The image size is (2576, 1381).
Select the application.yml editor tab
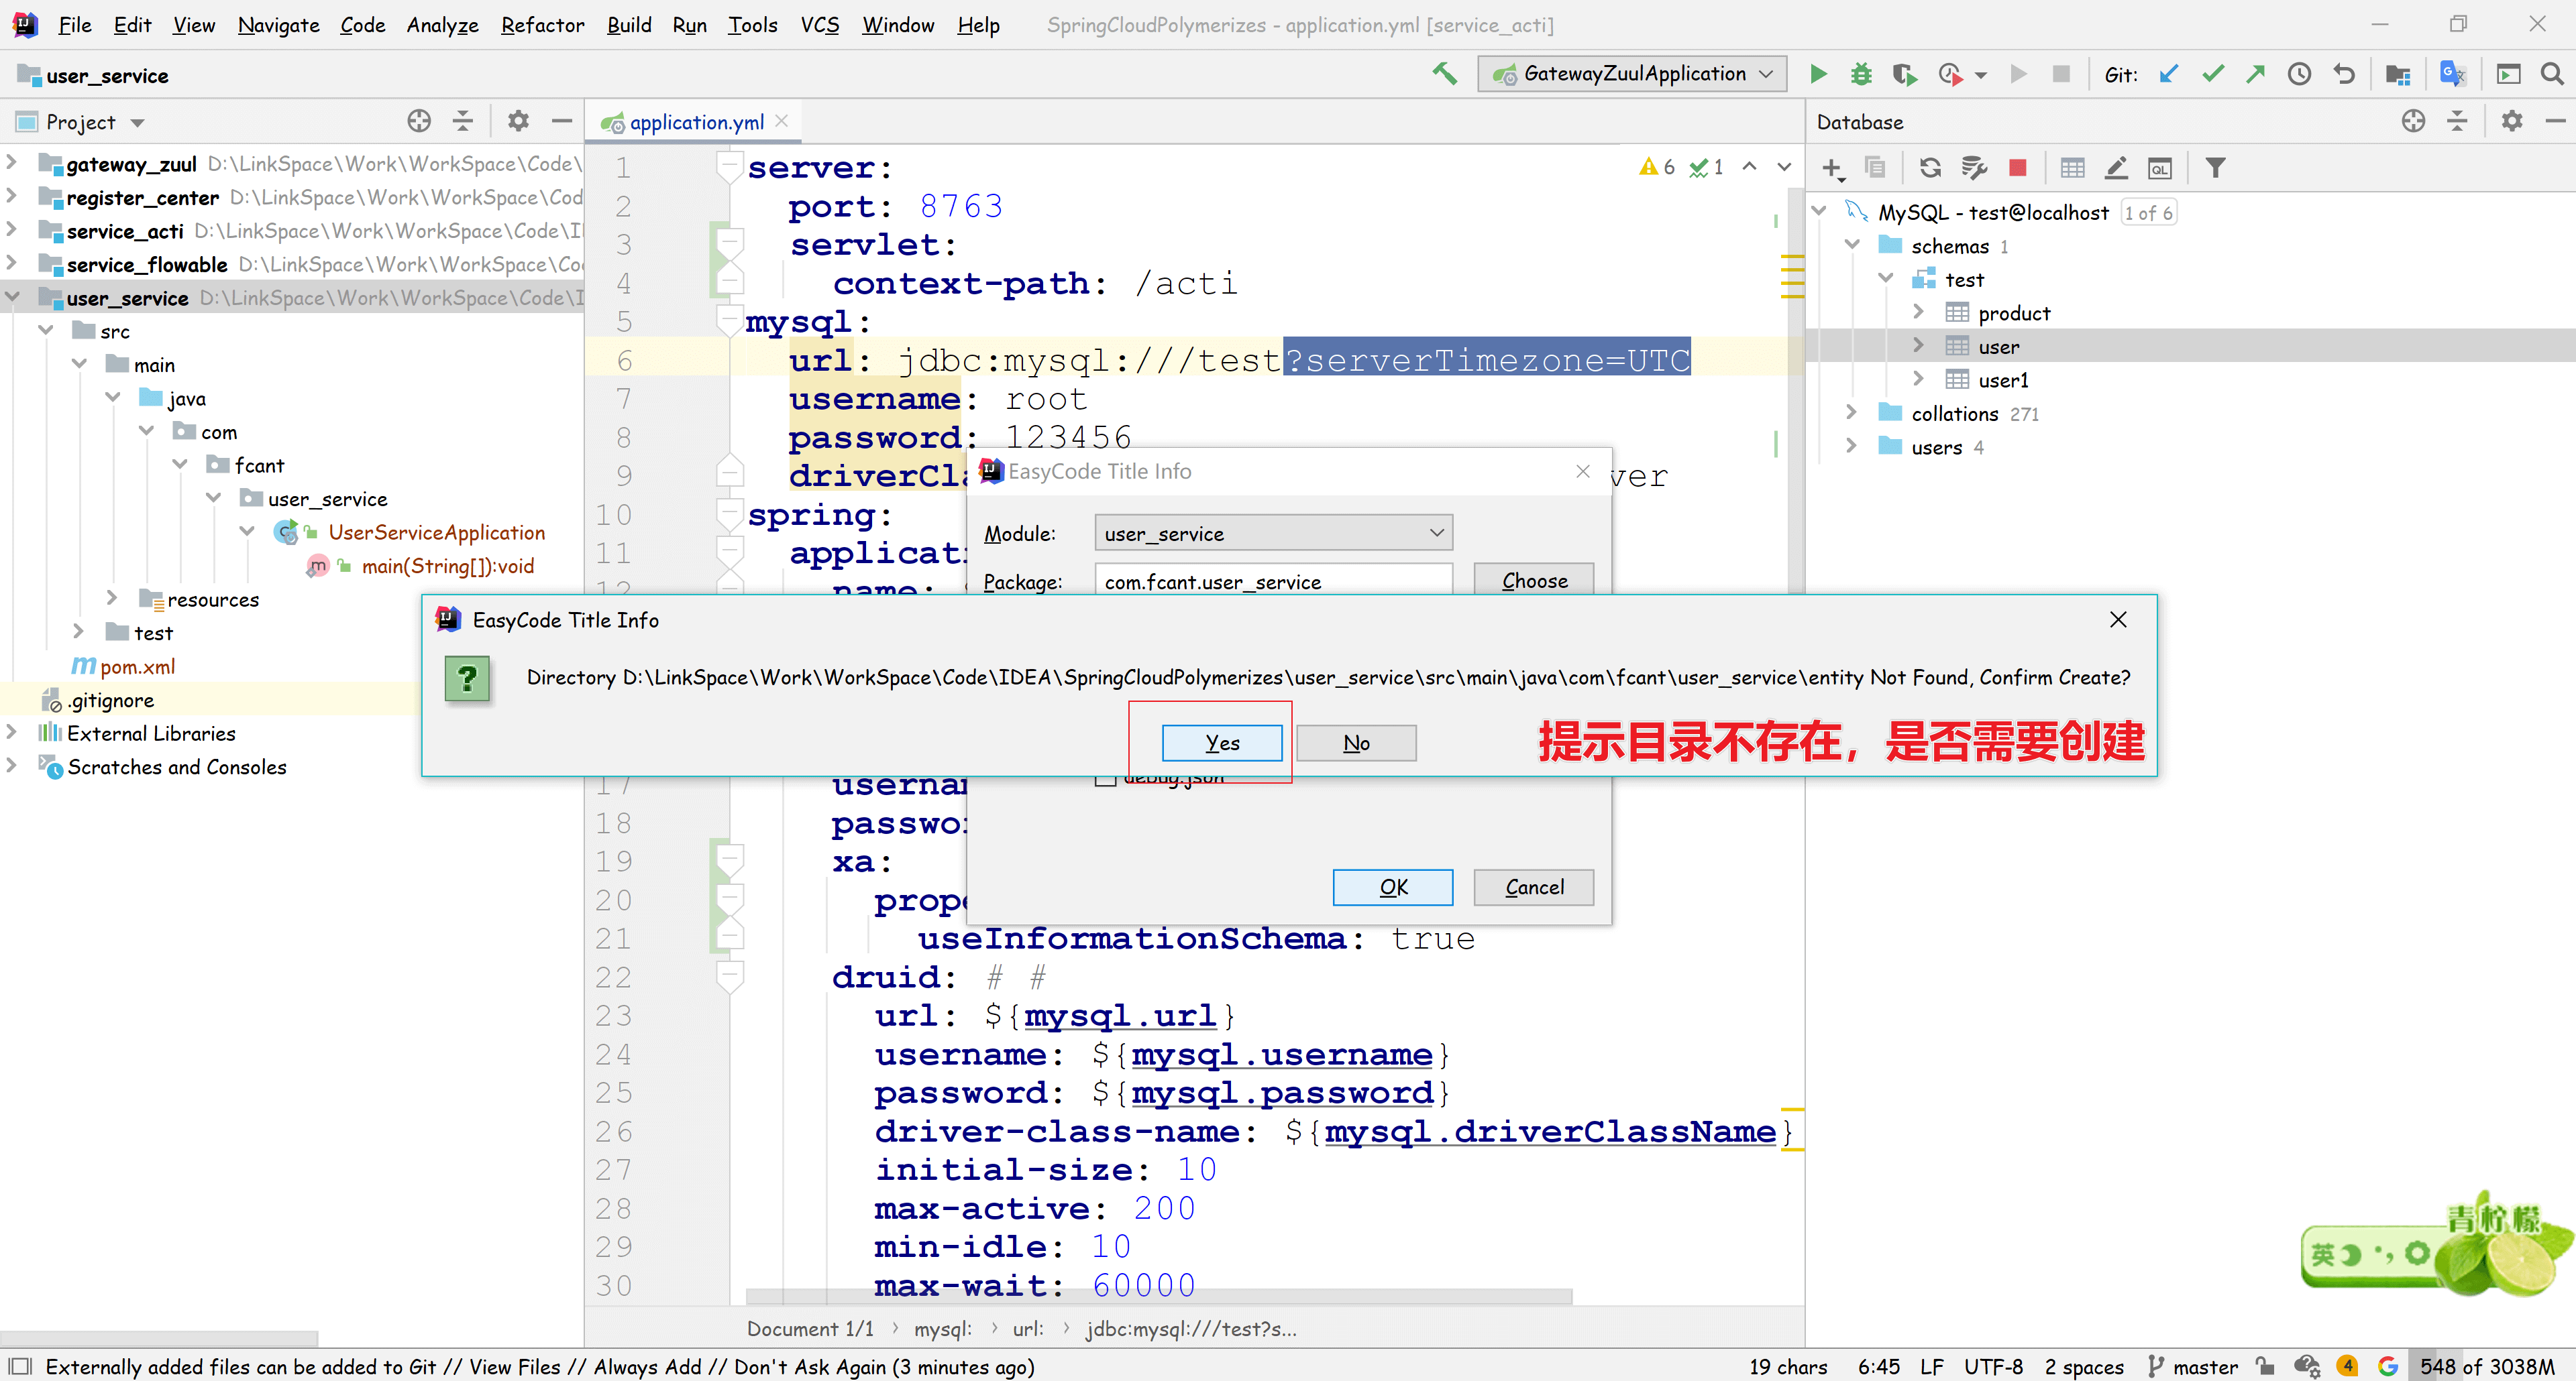click(x=695, y=122)
